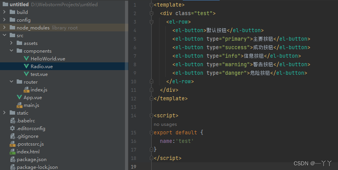Click the src folder icon
338x170 pixels.
[12, 35]
